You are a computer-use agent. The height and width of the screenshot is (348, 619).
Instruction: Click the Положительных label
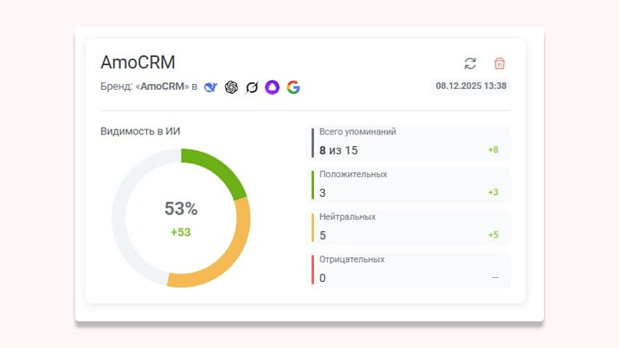353,174
